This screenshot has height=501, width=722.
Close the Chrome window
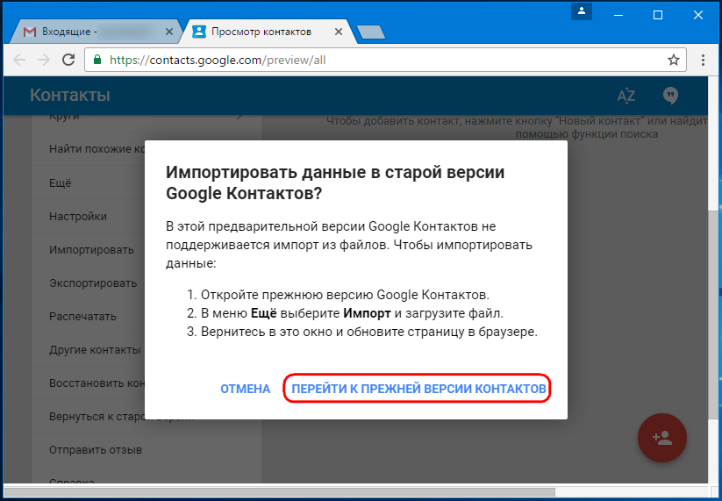click(x=698, y=15)
